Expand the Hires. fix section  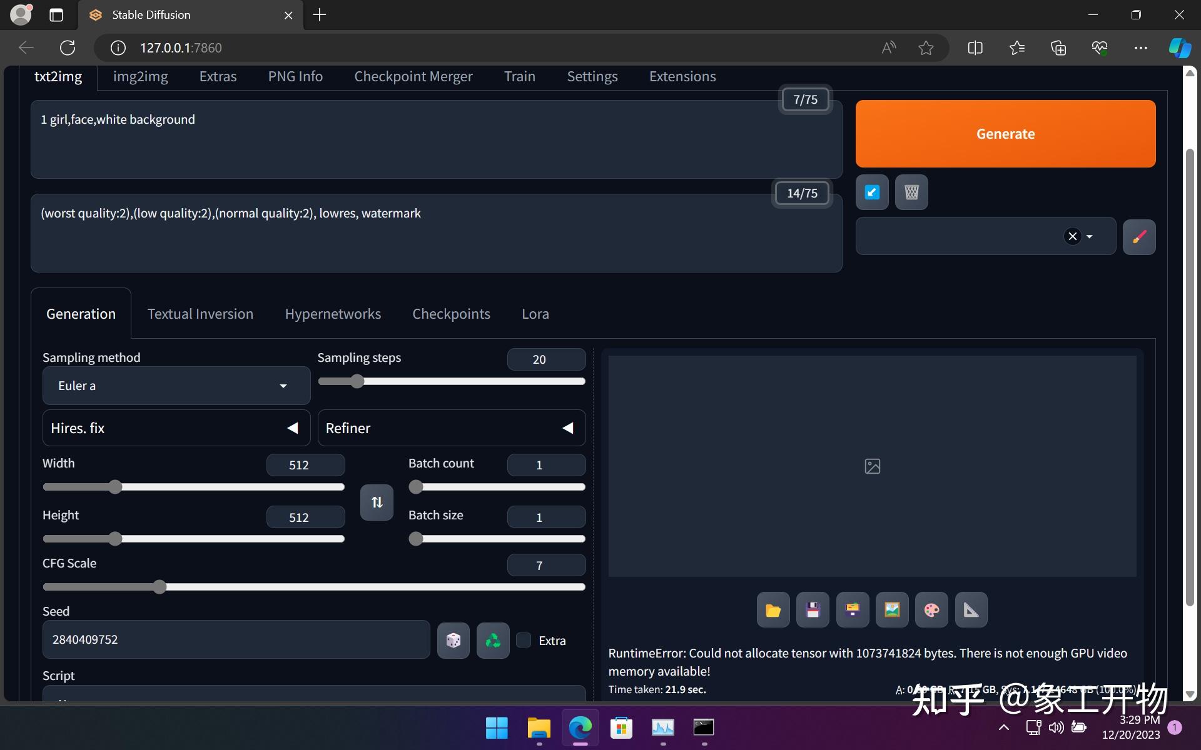click(x=292, y=427)
